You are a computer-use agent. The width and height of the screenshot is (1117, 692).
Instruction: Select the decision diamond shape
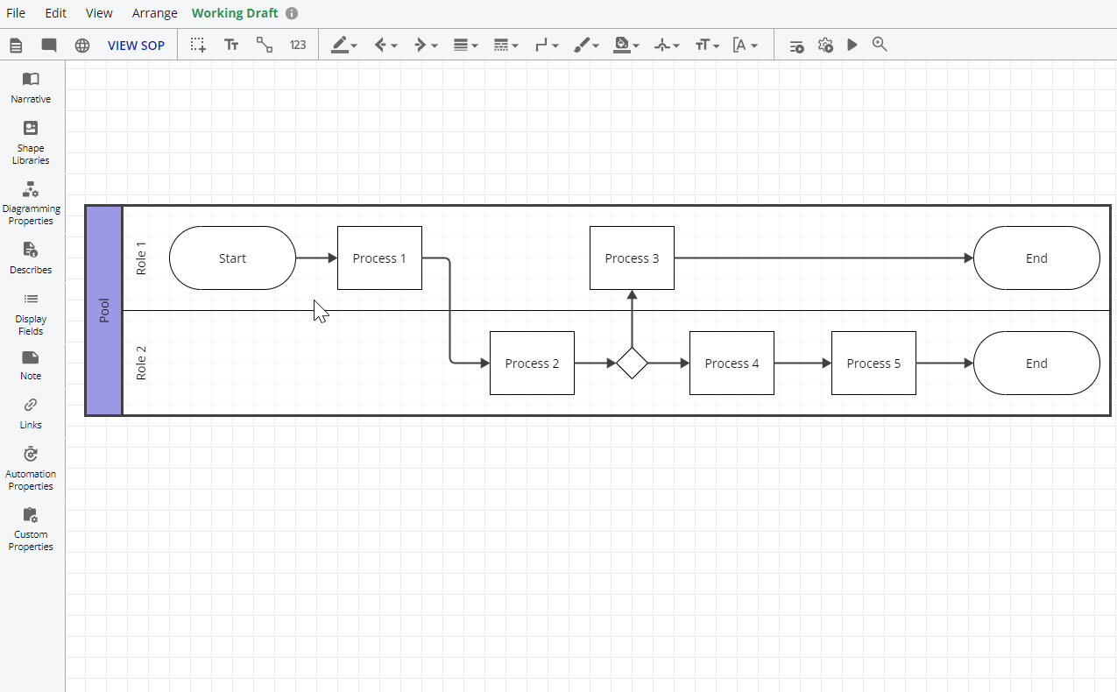coord(632,363)
